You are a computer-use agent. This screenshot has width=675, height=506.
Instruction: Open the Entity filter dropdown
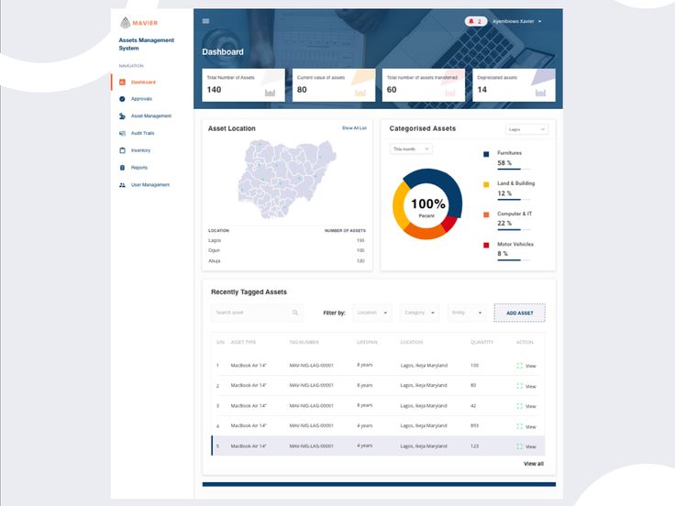point(467,313)
